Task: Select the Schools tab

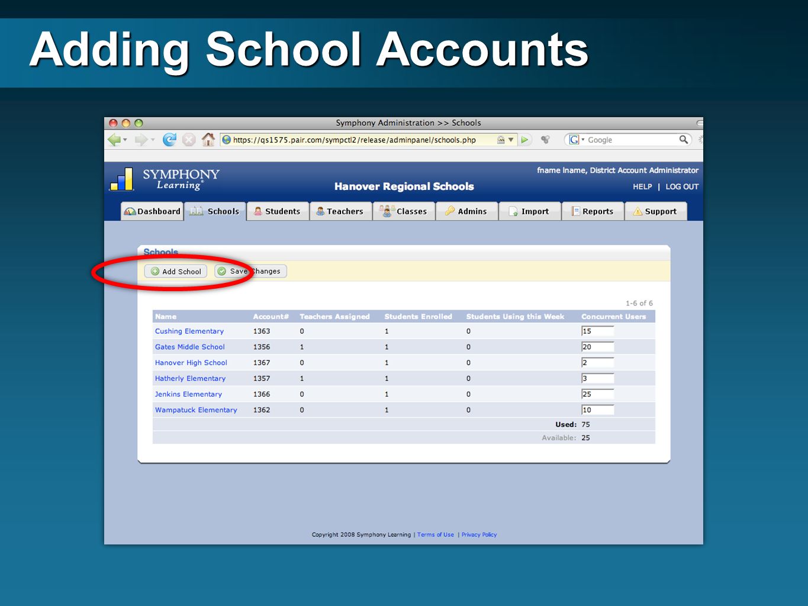Action: click(x=215, y=211)
